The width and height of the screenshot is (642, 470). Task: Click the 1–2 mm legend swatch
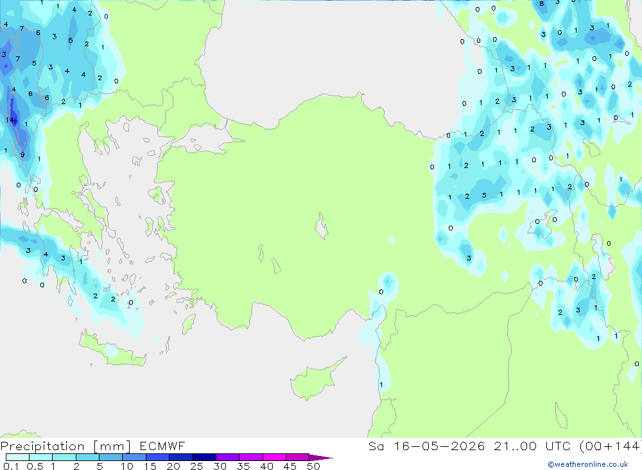coord(64,457)
